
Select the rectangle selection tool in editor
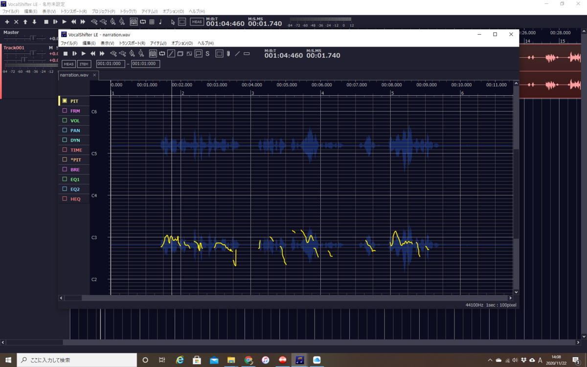click(x=219, y=53)
